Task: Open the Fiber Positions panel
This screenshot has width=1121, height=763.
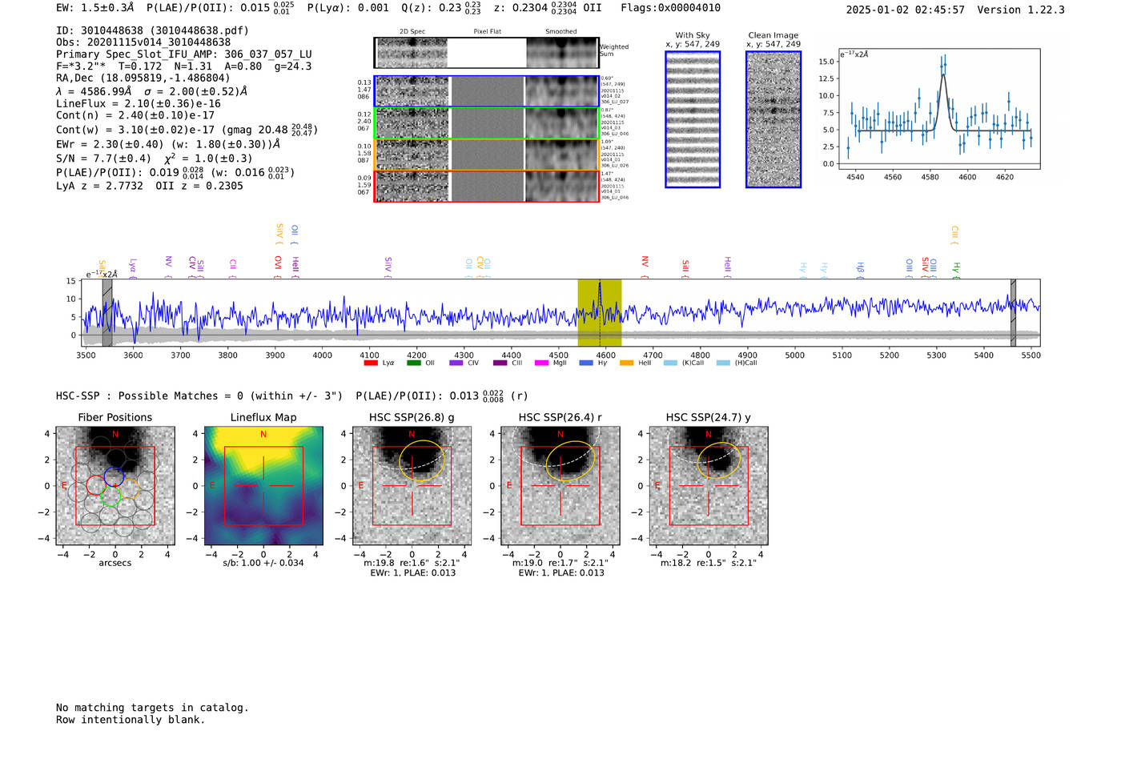Action: coord(115,486)
